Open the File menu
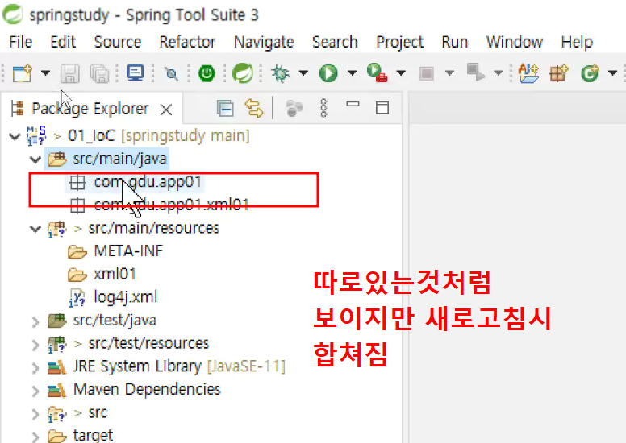The image size is (626, 443). (21, 42)
